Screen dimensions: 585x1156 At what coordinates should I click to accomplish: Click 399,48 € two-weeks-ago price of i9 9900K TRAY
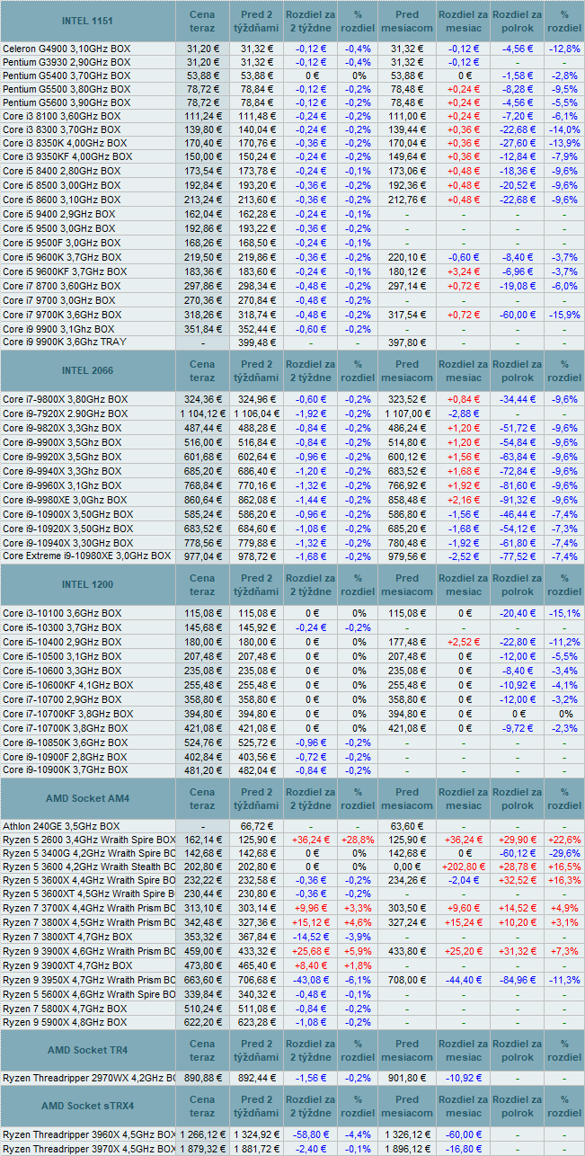(256, 342)
